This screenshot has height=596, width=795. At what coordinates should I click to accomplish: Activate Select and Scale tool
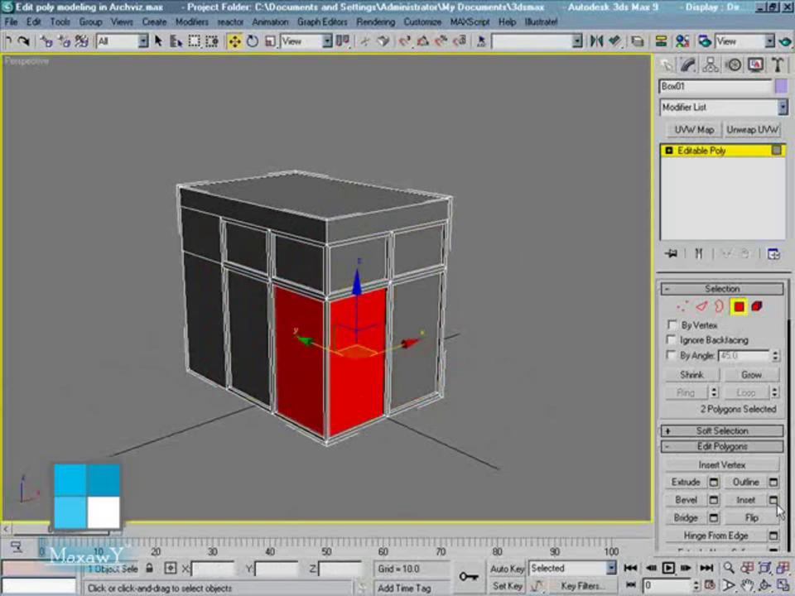[x=270, y=41]
